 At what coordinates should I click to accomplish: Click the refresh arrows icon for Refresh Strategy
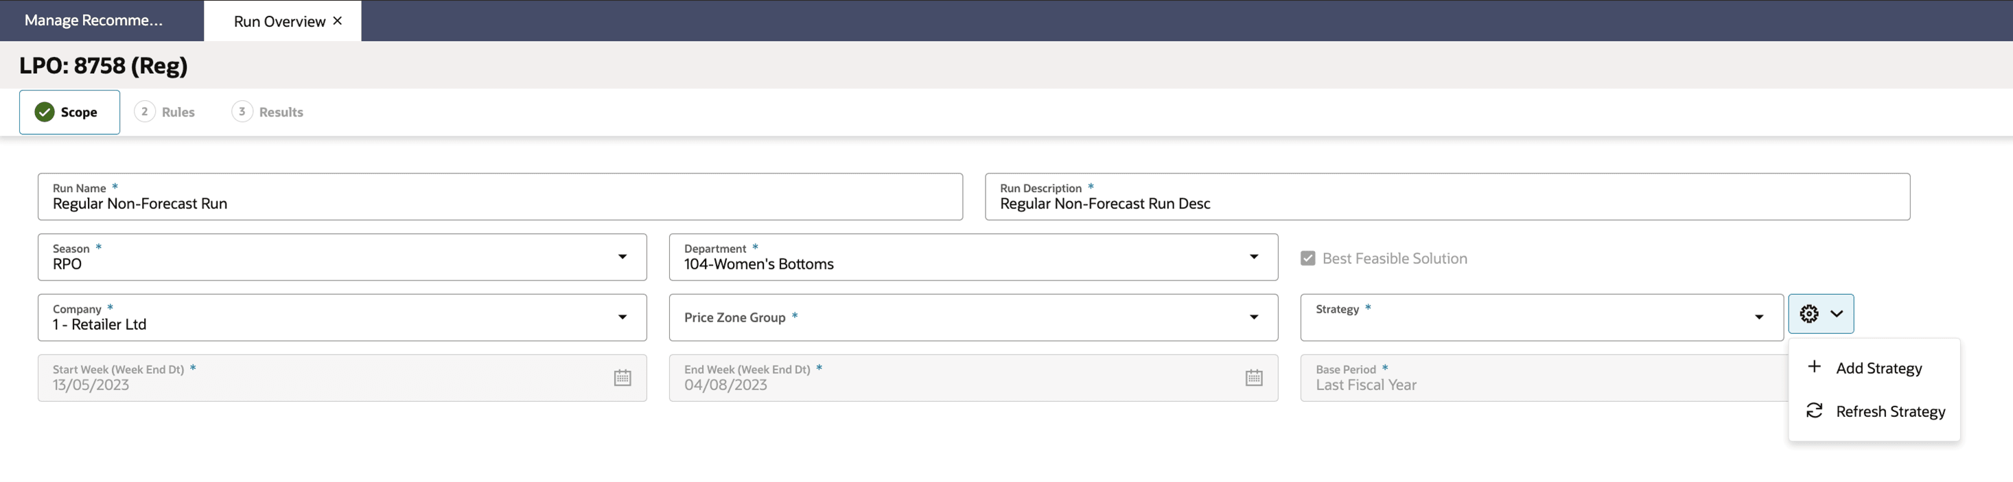[x=1815, y=410]
